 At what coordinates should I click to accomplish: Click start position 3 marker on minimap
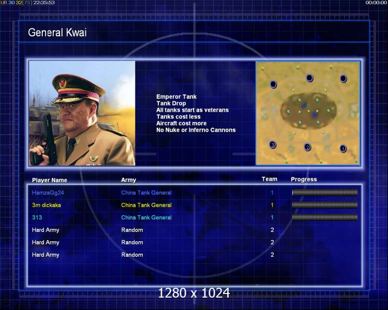pyautogui.click(x=273, y=145)
